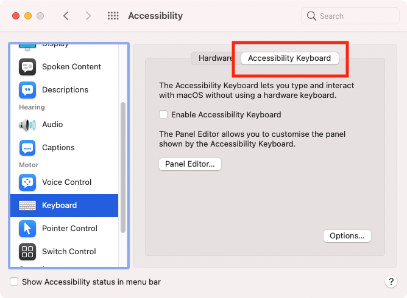Screen dimensions: 407x298
Task: Select the Spoken Content icon in sidebar
Action: (27, 67)
